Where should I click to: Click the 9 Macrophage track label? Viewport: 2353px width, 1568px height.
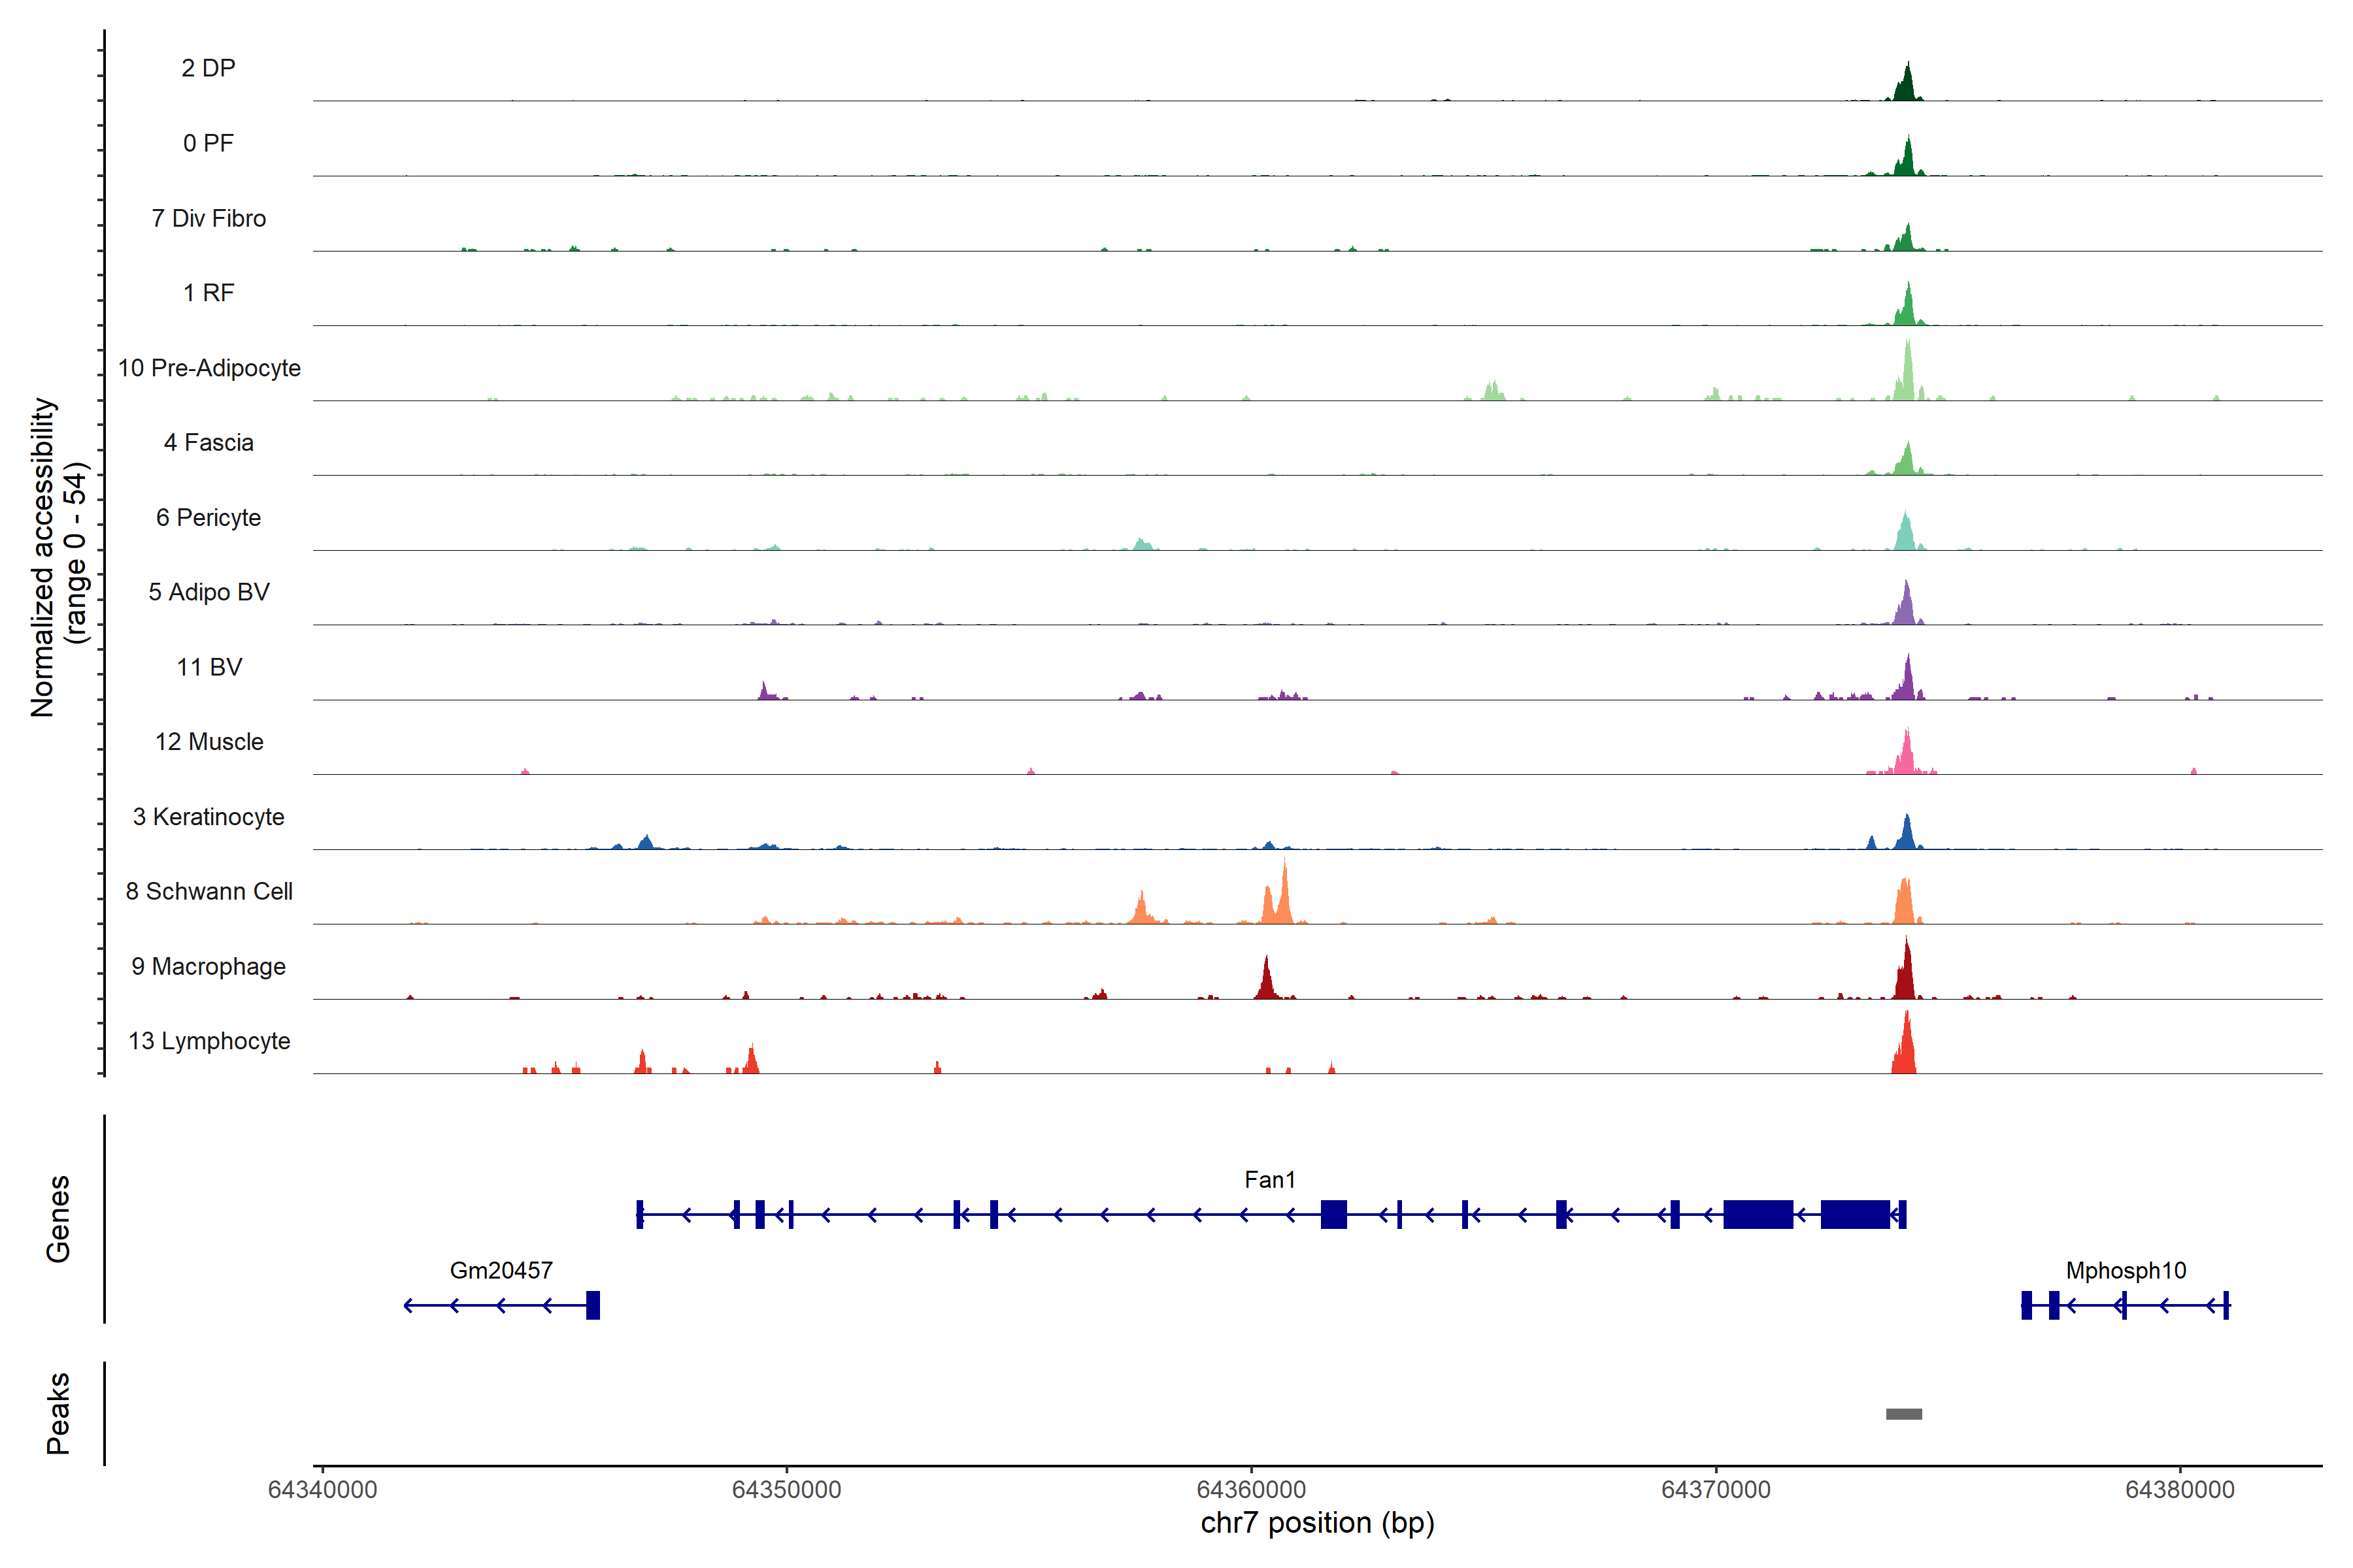208,967
